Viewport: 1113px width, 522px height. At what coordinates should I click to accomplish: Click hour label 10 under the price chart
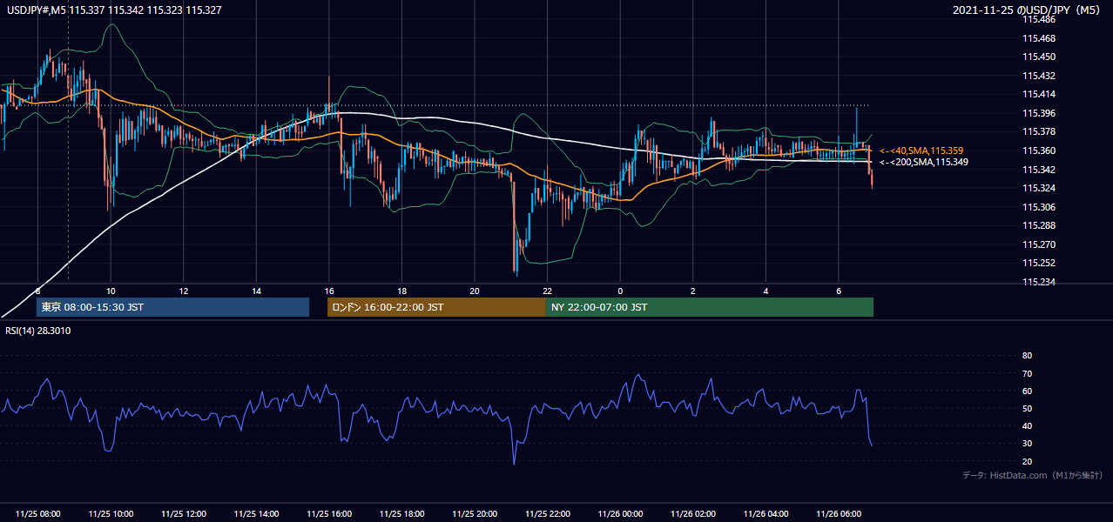[x=111, y=291]
